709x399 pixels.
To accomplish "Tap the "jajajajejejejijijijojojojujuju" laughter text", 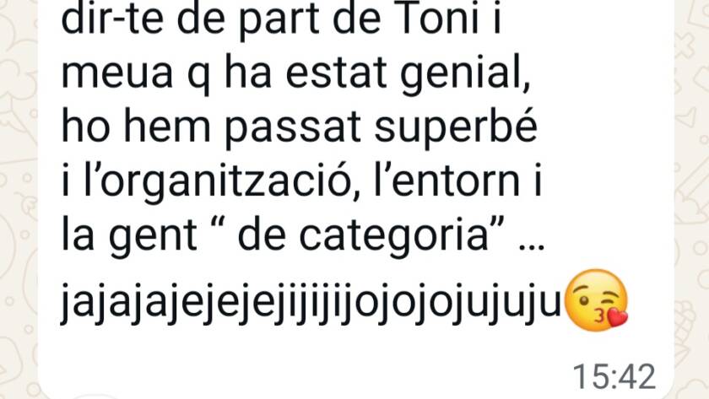I will click(x=311, y=301).
